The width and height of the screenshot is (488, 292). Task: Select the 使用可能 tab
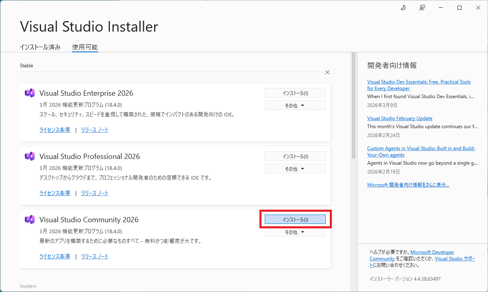[x=85, y=47]
